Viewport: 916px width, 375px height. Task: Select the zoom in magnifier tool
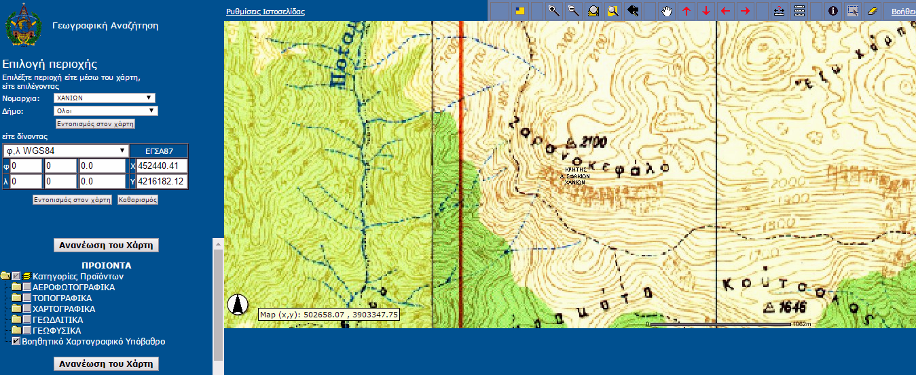point(553,11)
